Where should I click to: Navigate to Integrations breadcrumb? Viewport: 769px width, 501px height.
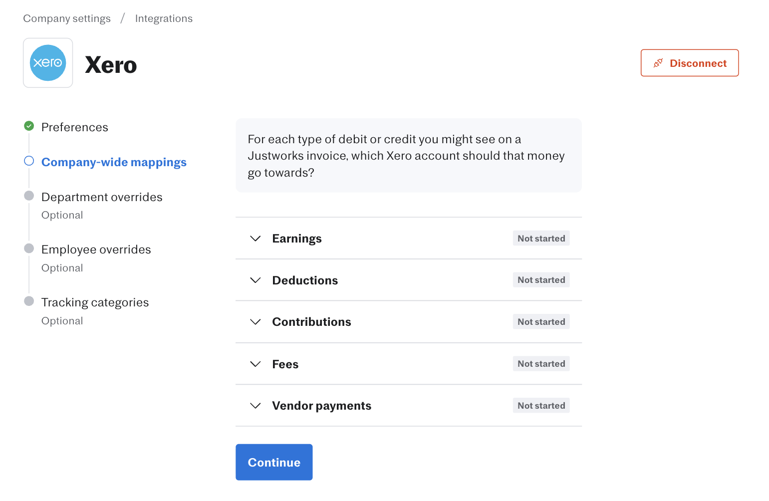(164, 18)
